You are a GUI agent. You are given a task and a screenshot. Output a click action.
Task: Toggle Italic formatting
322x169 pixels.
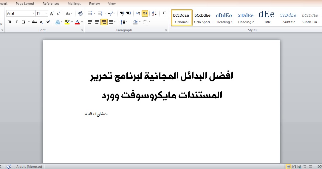tap(17, 22)
